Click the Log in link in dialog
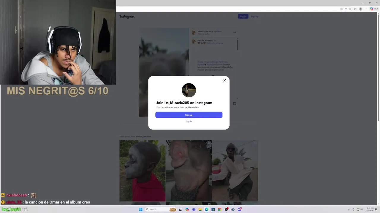Image resolution: width=380 pixels, height=213 pixels. 189,121
